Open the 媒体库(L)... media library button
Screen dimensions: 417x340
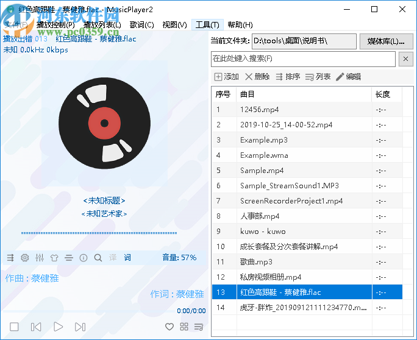(386, 41)
